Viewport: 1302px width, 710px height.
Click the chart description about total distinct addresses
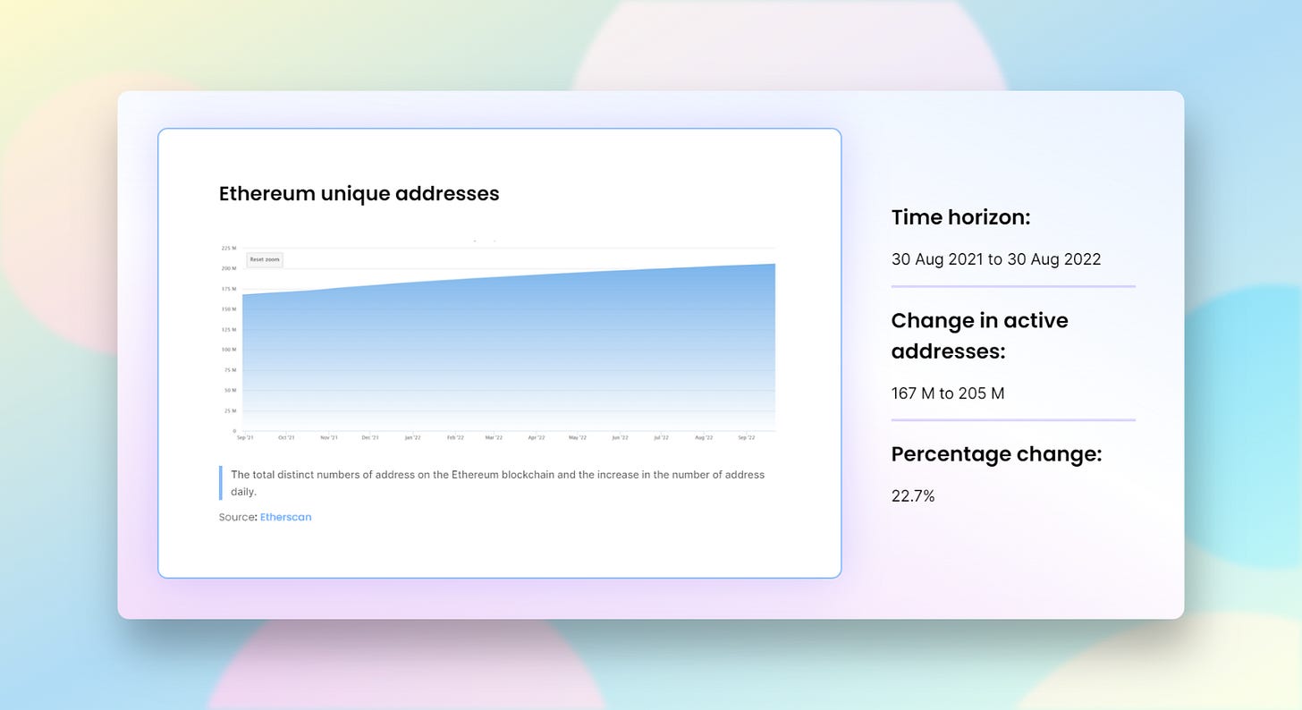coord(497,483)
